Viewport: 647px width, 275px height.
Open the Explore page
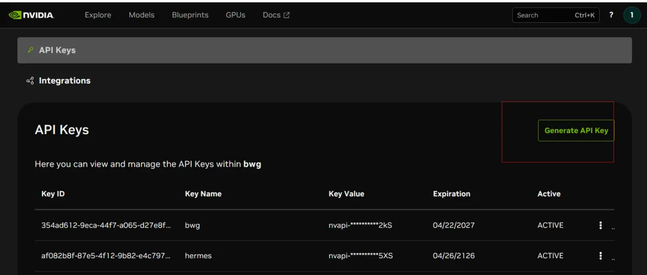tap(98, 15)
